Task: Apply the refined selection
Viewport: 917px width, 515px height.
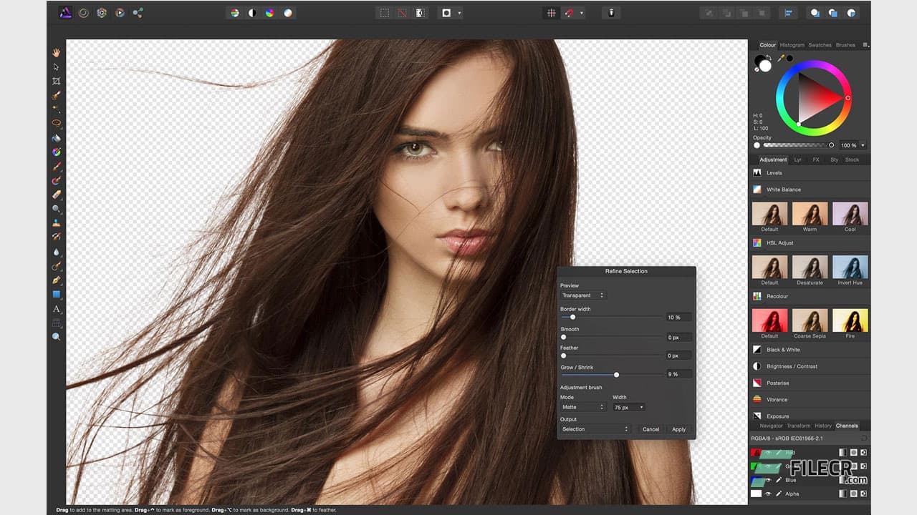Action: pos(678,429)
